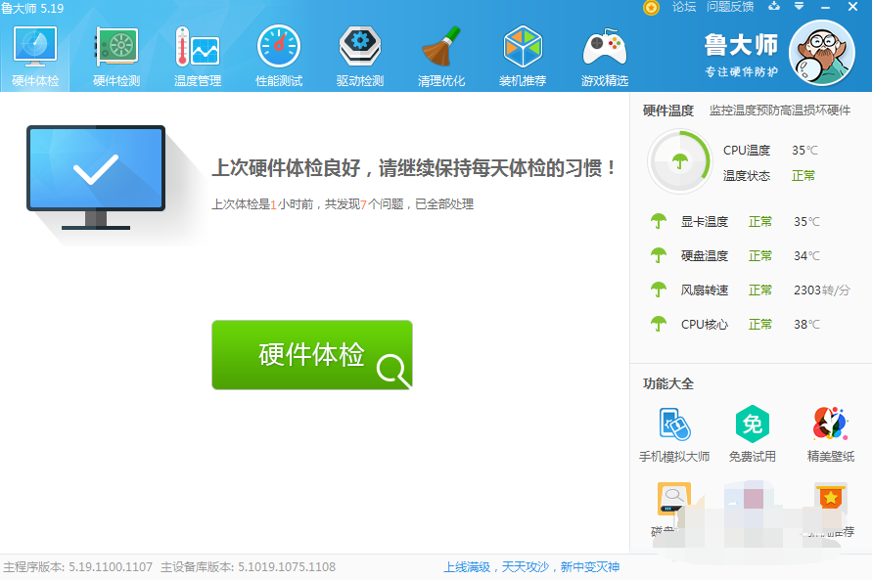Click the bottom promotional text link
Image resolution: width=872 pixels, height=580 pixels.
[x=531, y=567]
